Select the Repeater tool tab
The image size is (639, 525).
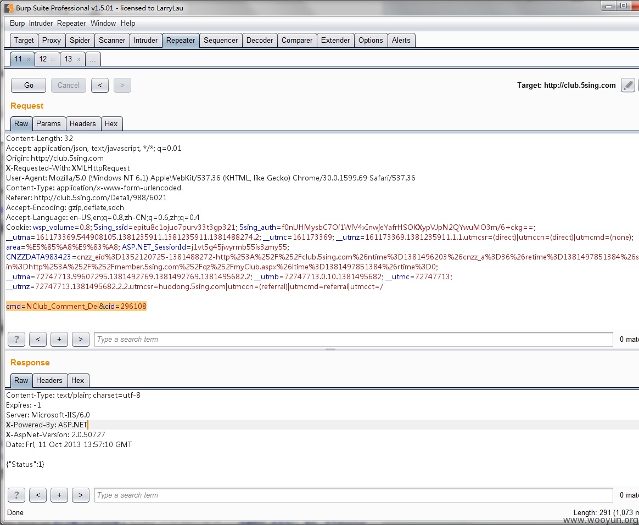(x=181, y=41)
